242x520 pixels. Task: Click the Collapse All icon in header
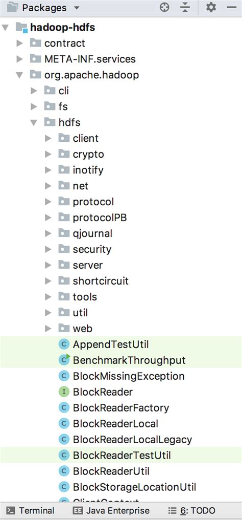pyautogui.click(x=185, y=7)
